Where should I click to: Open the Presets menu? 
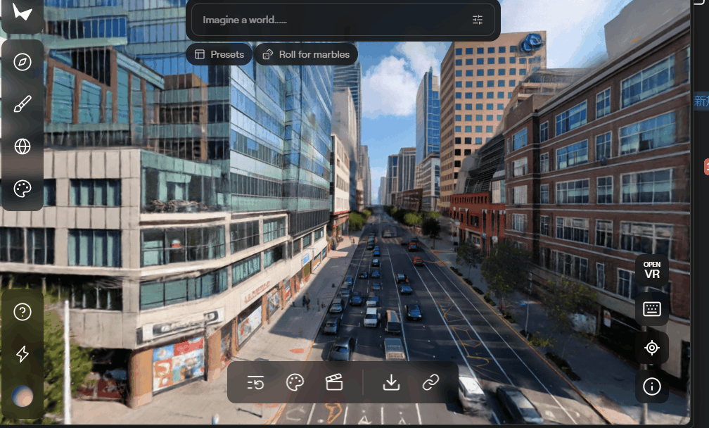219,54
